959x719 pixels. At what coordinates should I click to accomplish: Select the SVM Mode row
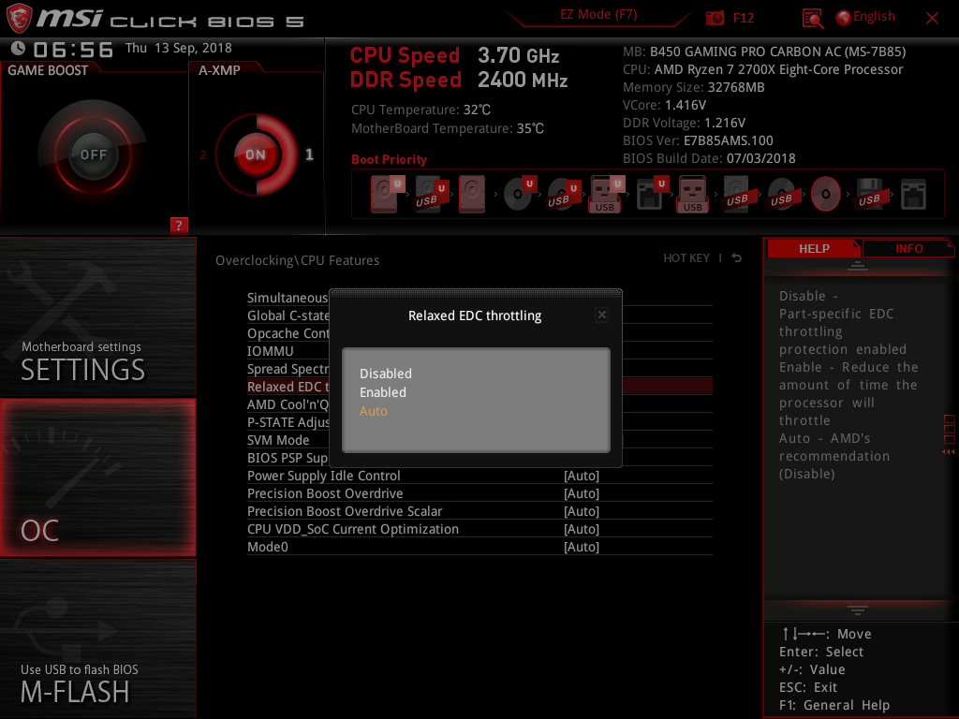288,440
